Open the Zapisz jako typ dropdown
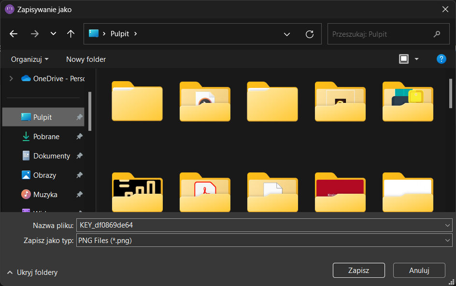456x286 pixels. tap(264, 240)
